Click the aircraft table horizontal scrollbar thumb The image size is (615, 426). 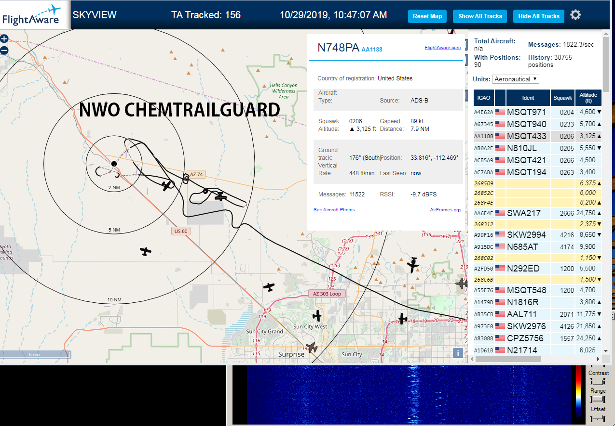508,359
